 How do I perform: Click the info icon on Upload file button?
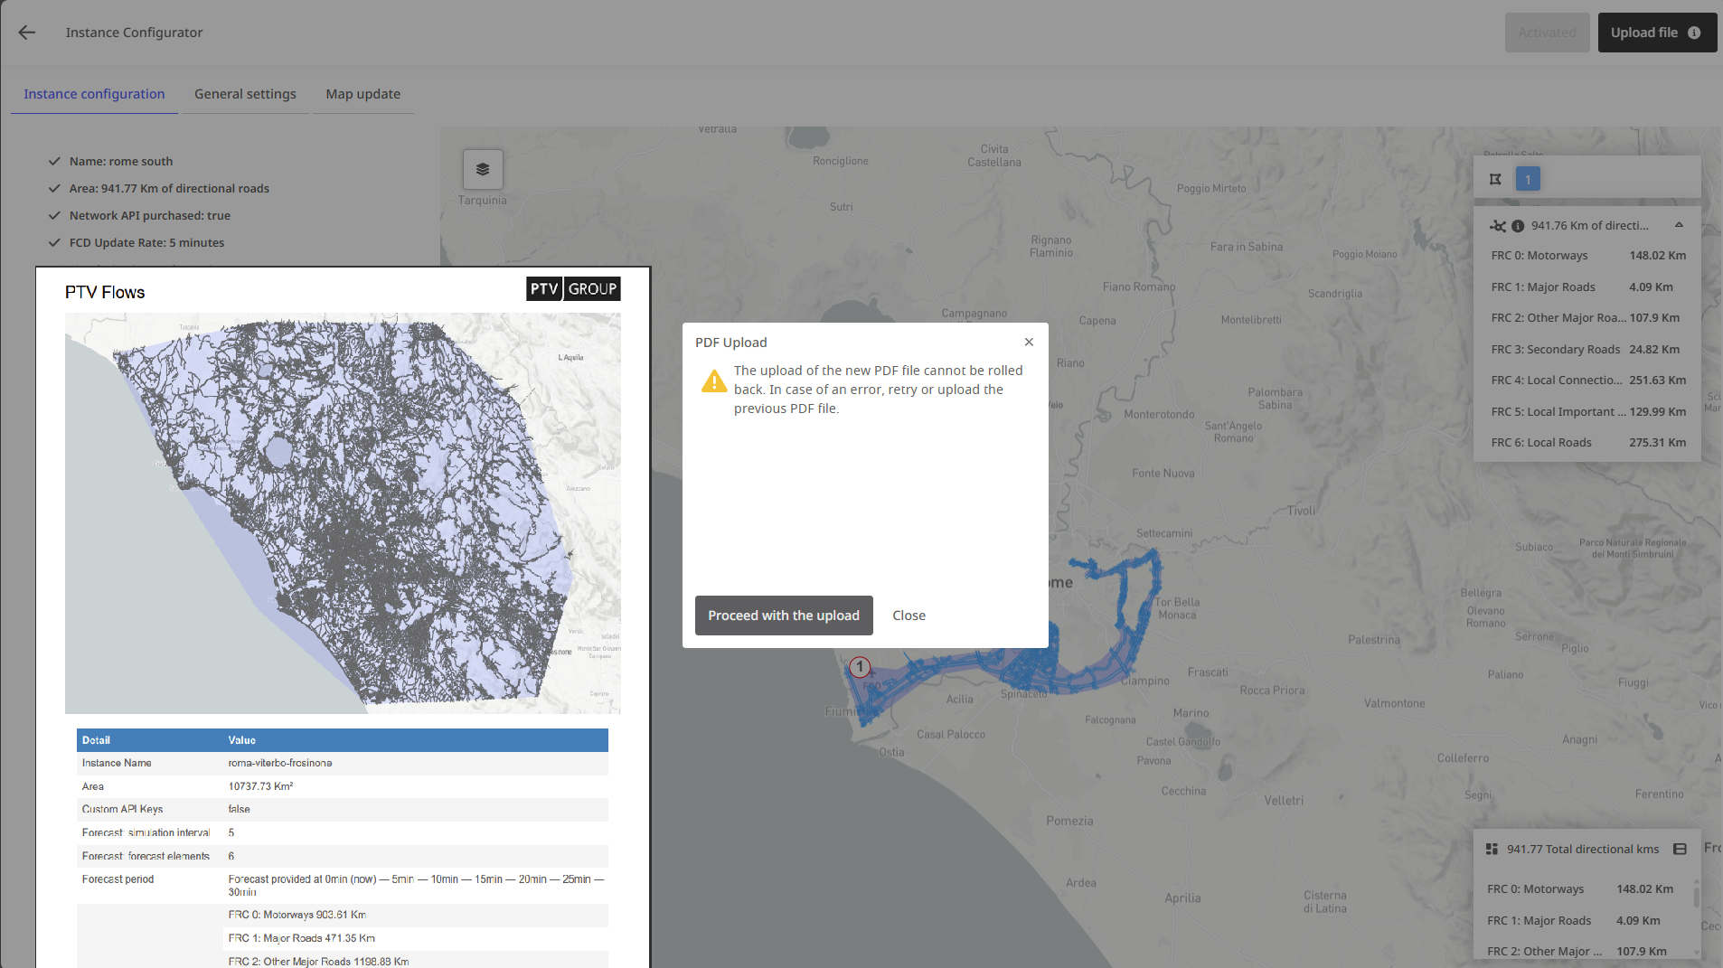[x=1694, y=33]
